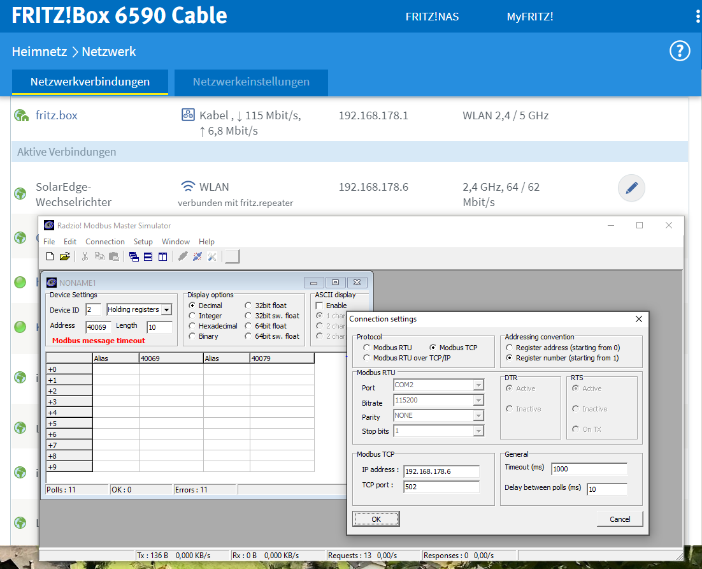Click the Disconnect plug toolbar icon

point(197,256)
